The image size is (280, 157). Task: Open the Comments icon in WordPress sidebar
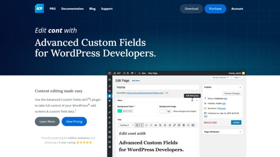tap(110, 101)
